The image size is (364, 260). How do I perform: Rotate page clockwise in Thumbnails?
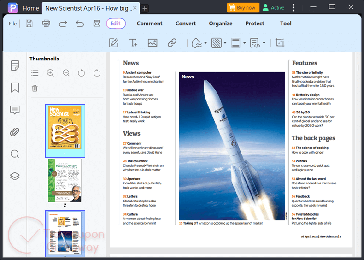click(x=97, y=73)
